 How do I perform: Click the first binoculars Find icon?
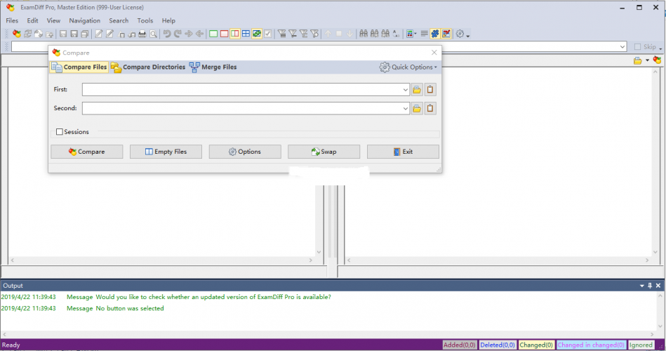coord(364,34)
